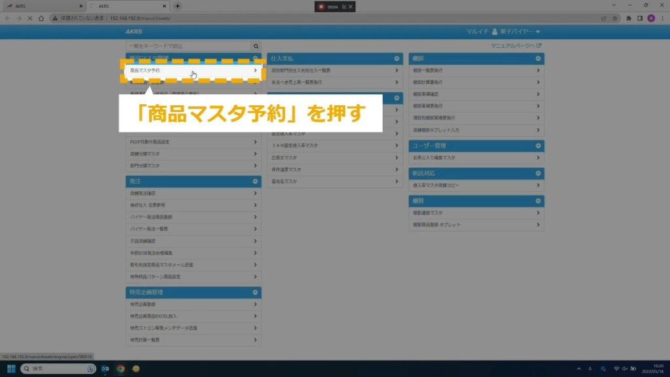Collapse the ユーザー管理 section header icon

point(538,146)
